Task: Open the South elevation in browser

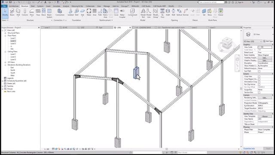Action: click(x=12, y=73)
